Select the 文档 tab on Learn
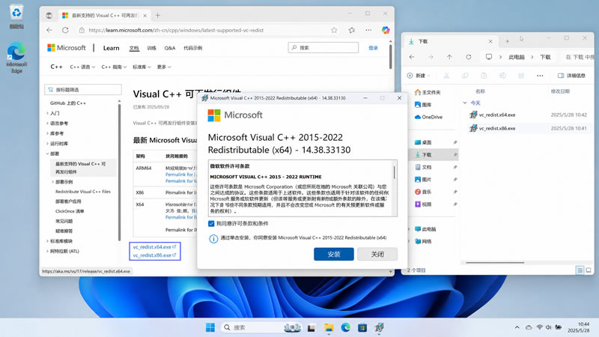This screenshot has width=599, height=337. tap(134, 48)
